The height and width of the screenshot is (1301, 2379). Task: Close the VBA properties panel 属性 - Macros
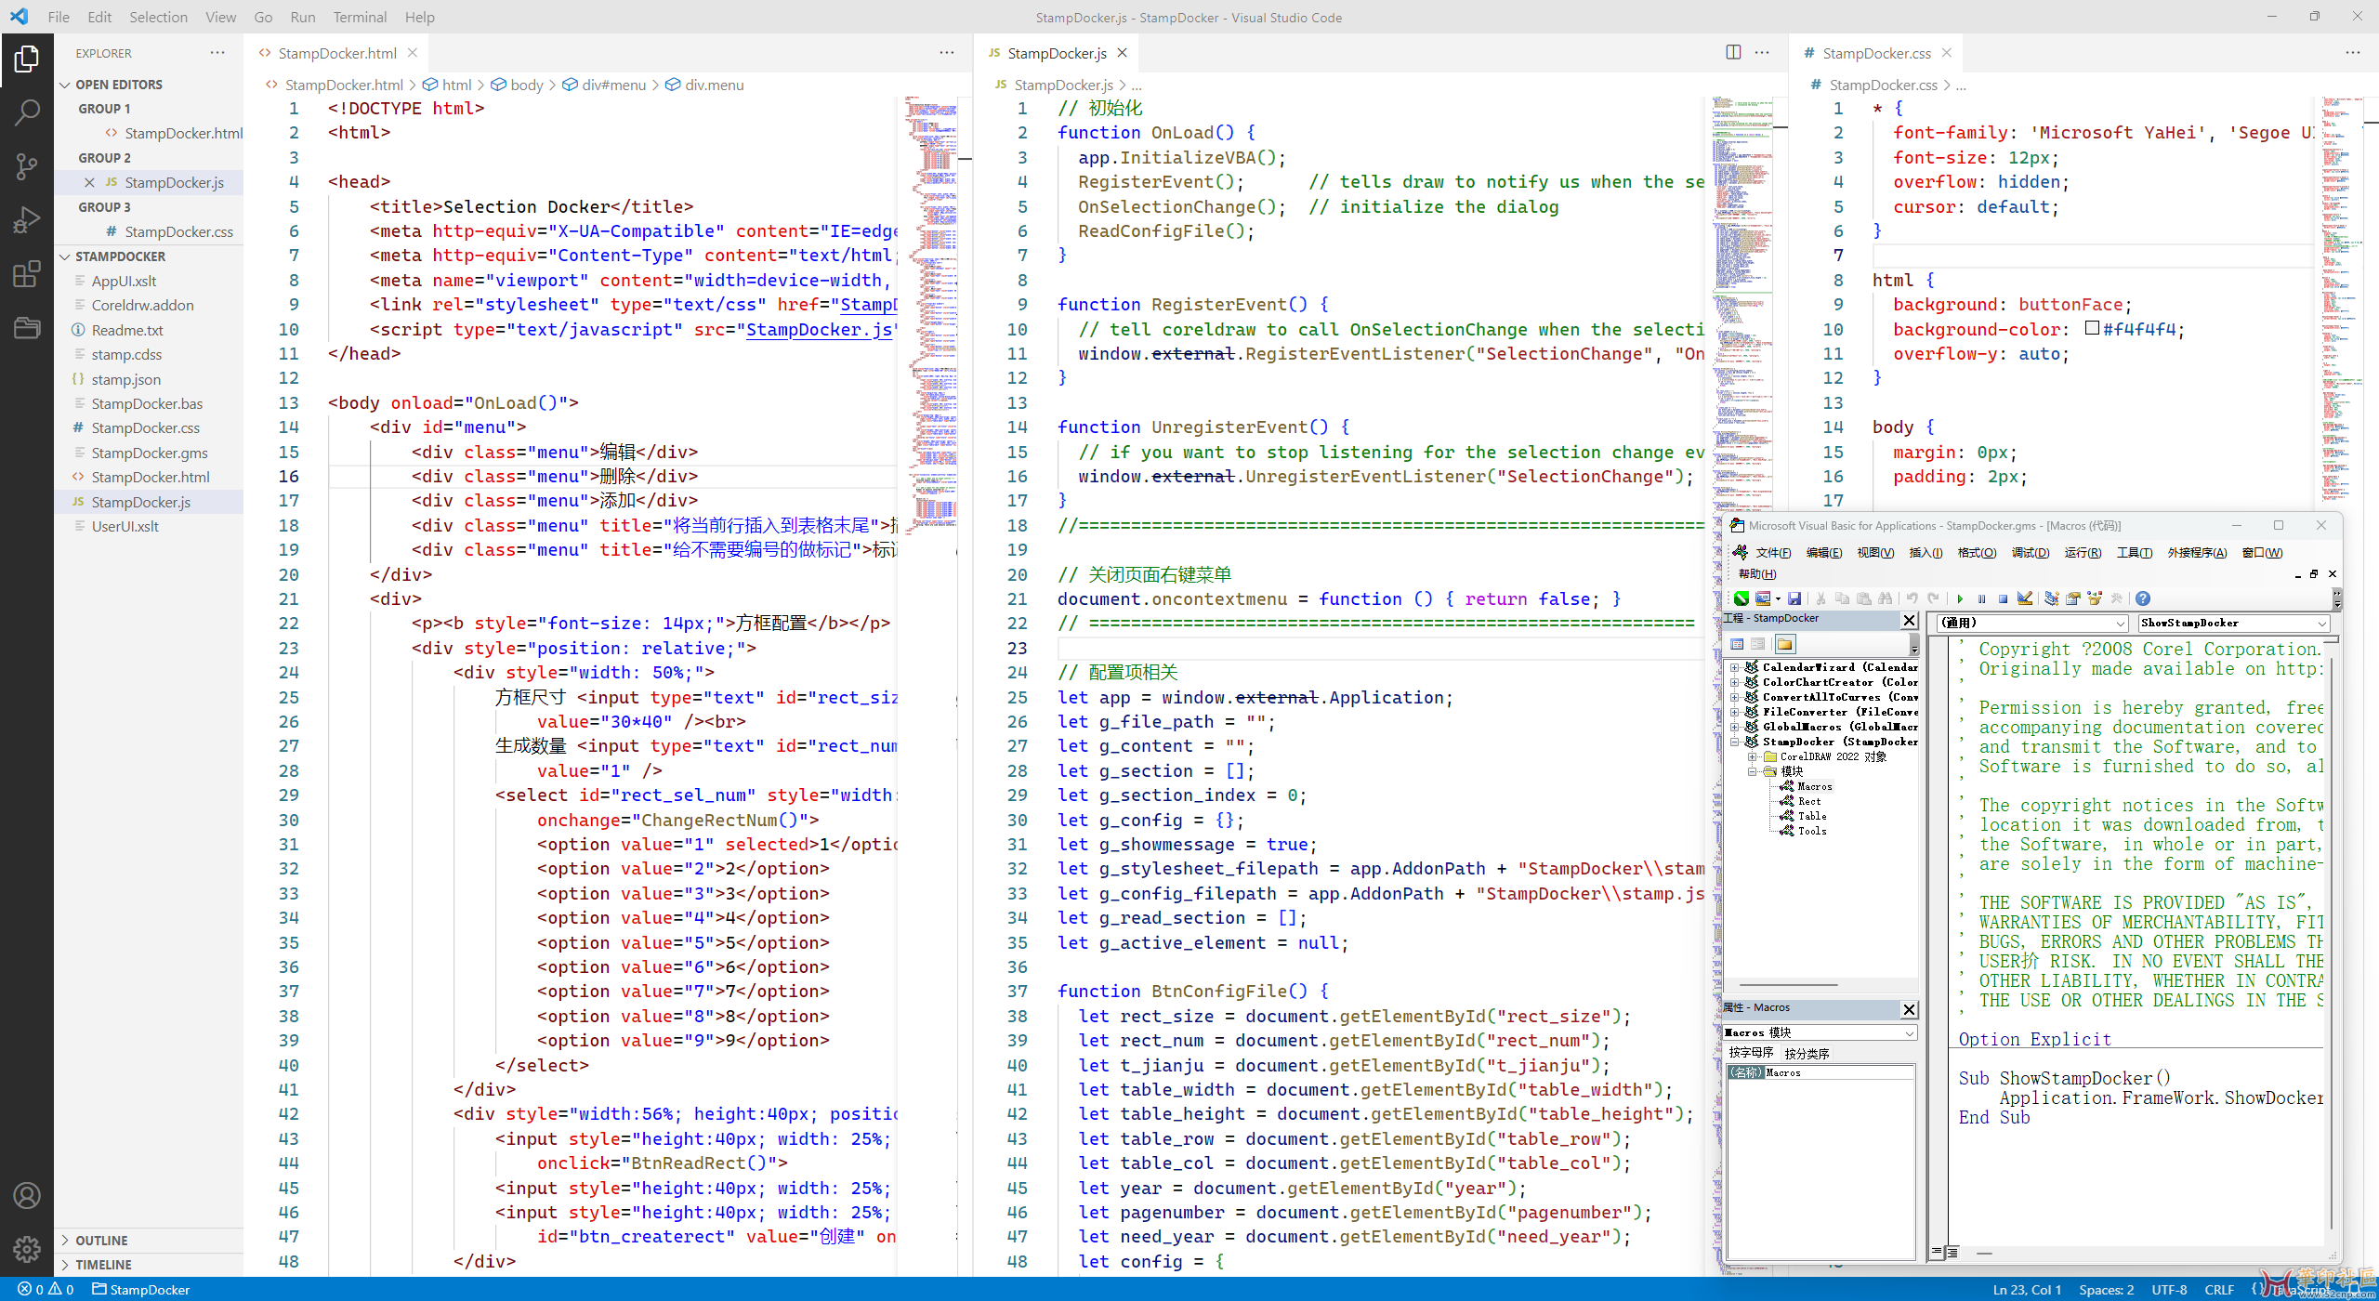[x=1909, y=1009]
